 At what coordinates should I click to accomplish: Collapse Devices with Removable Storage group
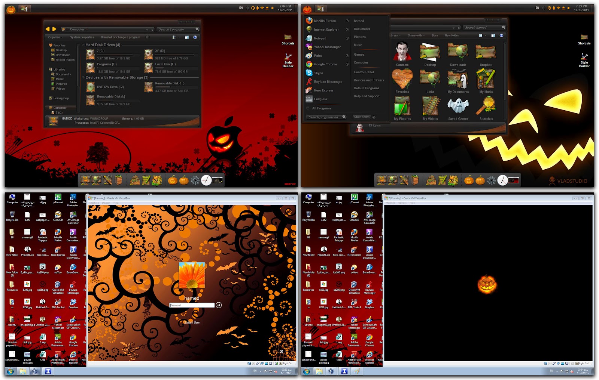[83, 77]
